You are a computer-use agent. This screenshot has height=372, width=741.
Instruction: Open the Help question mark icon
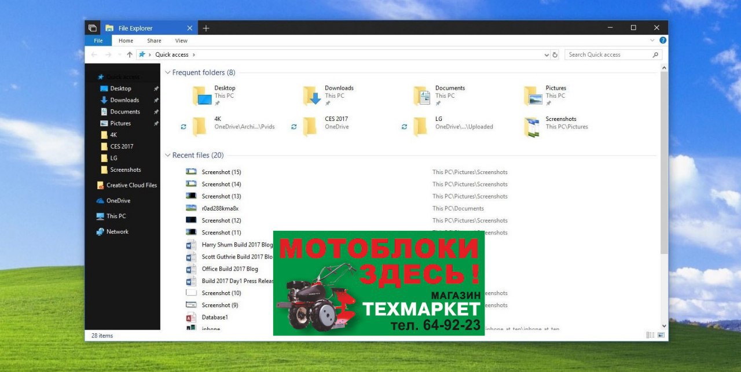click(x=663, y=40)
